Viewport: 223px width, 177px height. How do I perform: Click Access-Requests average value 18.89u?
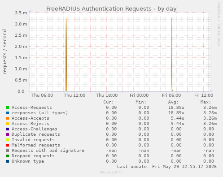point(176,108)
